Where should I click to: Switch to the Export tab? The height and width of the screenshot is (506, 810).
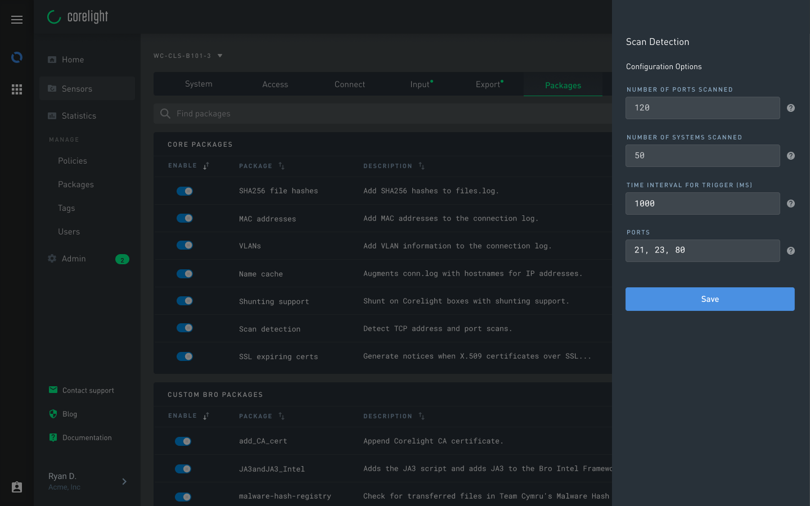point(487,84)
